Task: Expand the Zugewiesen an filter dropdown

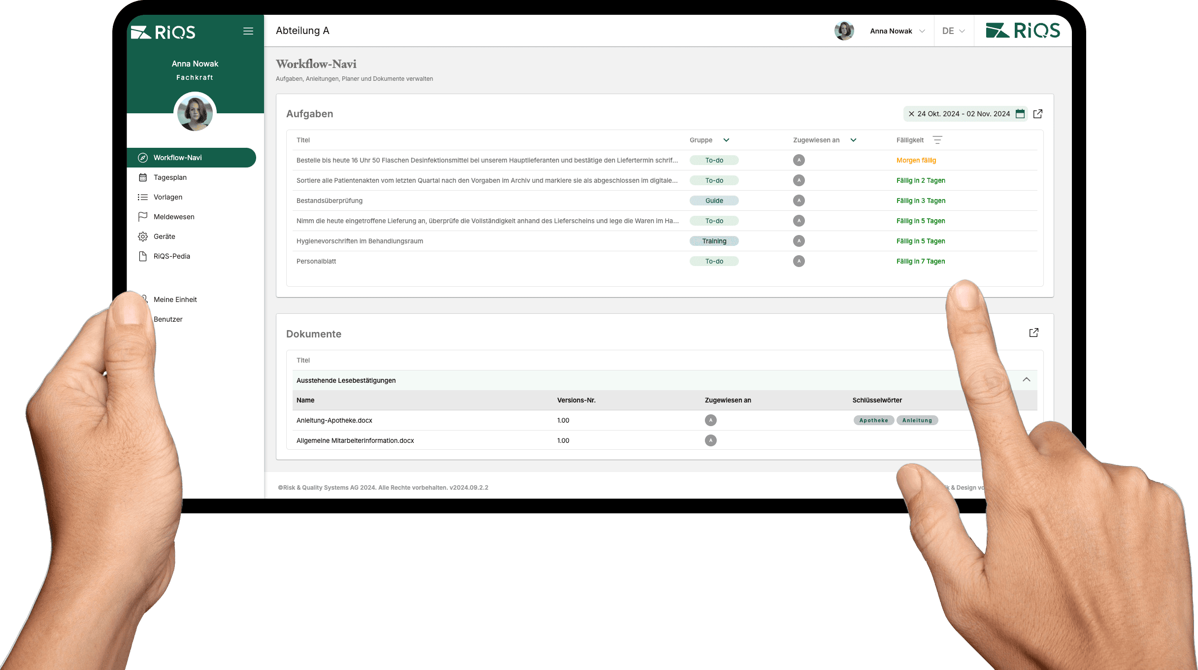Action: tap(853, 140)
